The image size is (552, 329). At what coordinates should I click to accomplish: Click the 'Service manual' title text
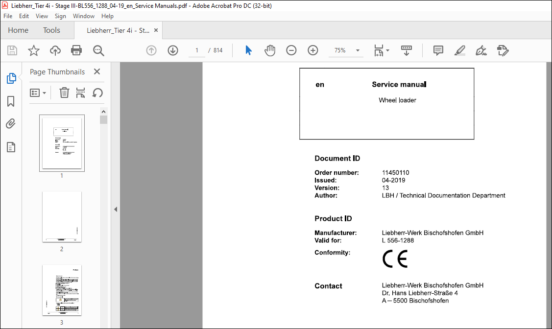[x=399, y=84]
